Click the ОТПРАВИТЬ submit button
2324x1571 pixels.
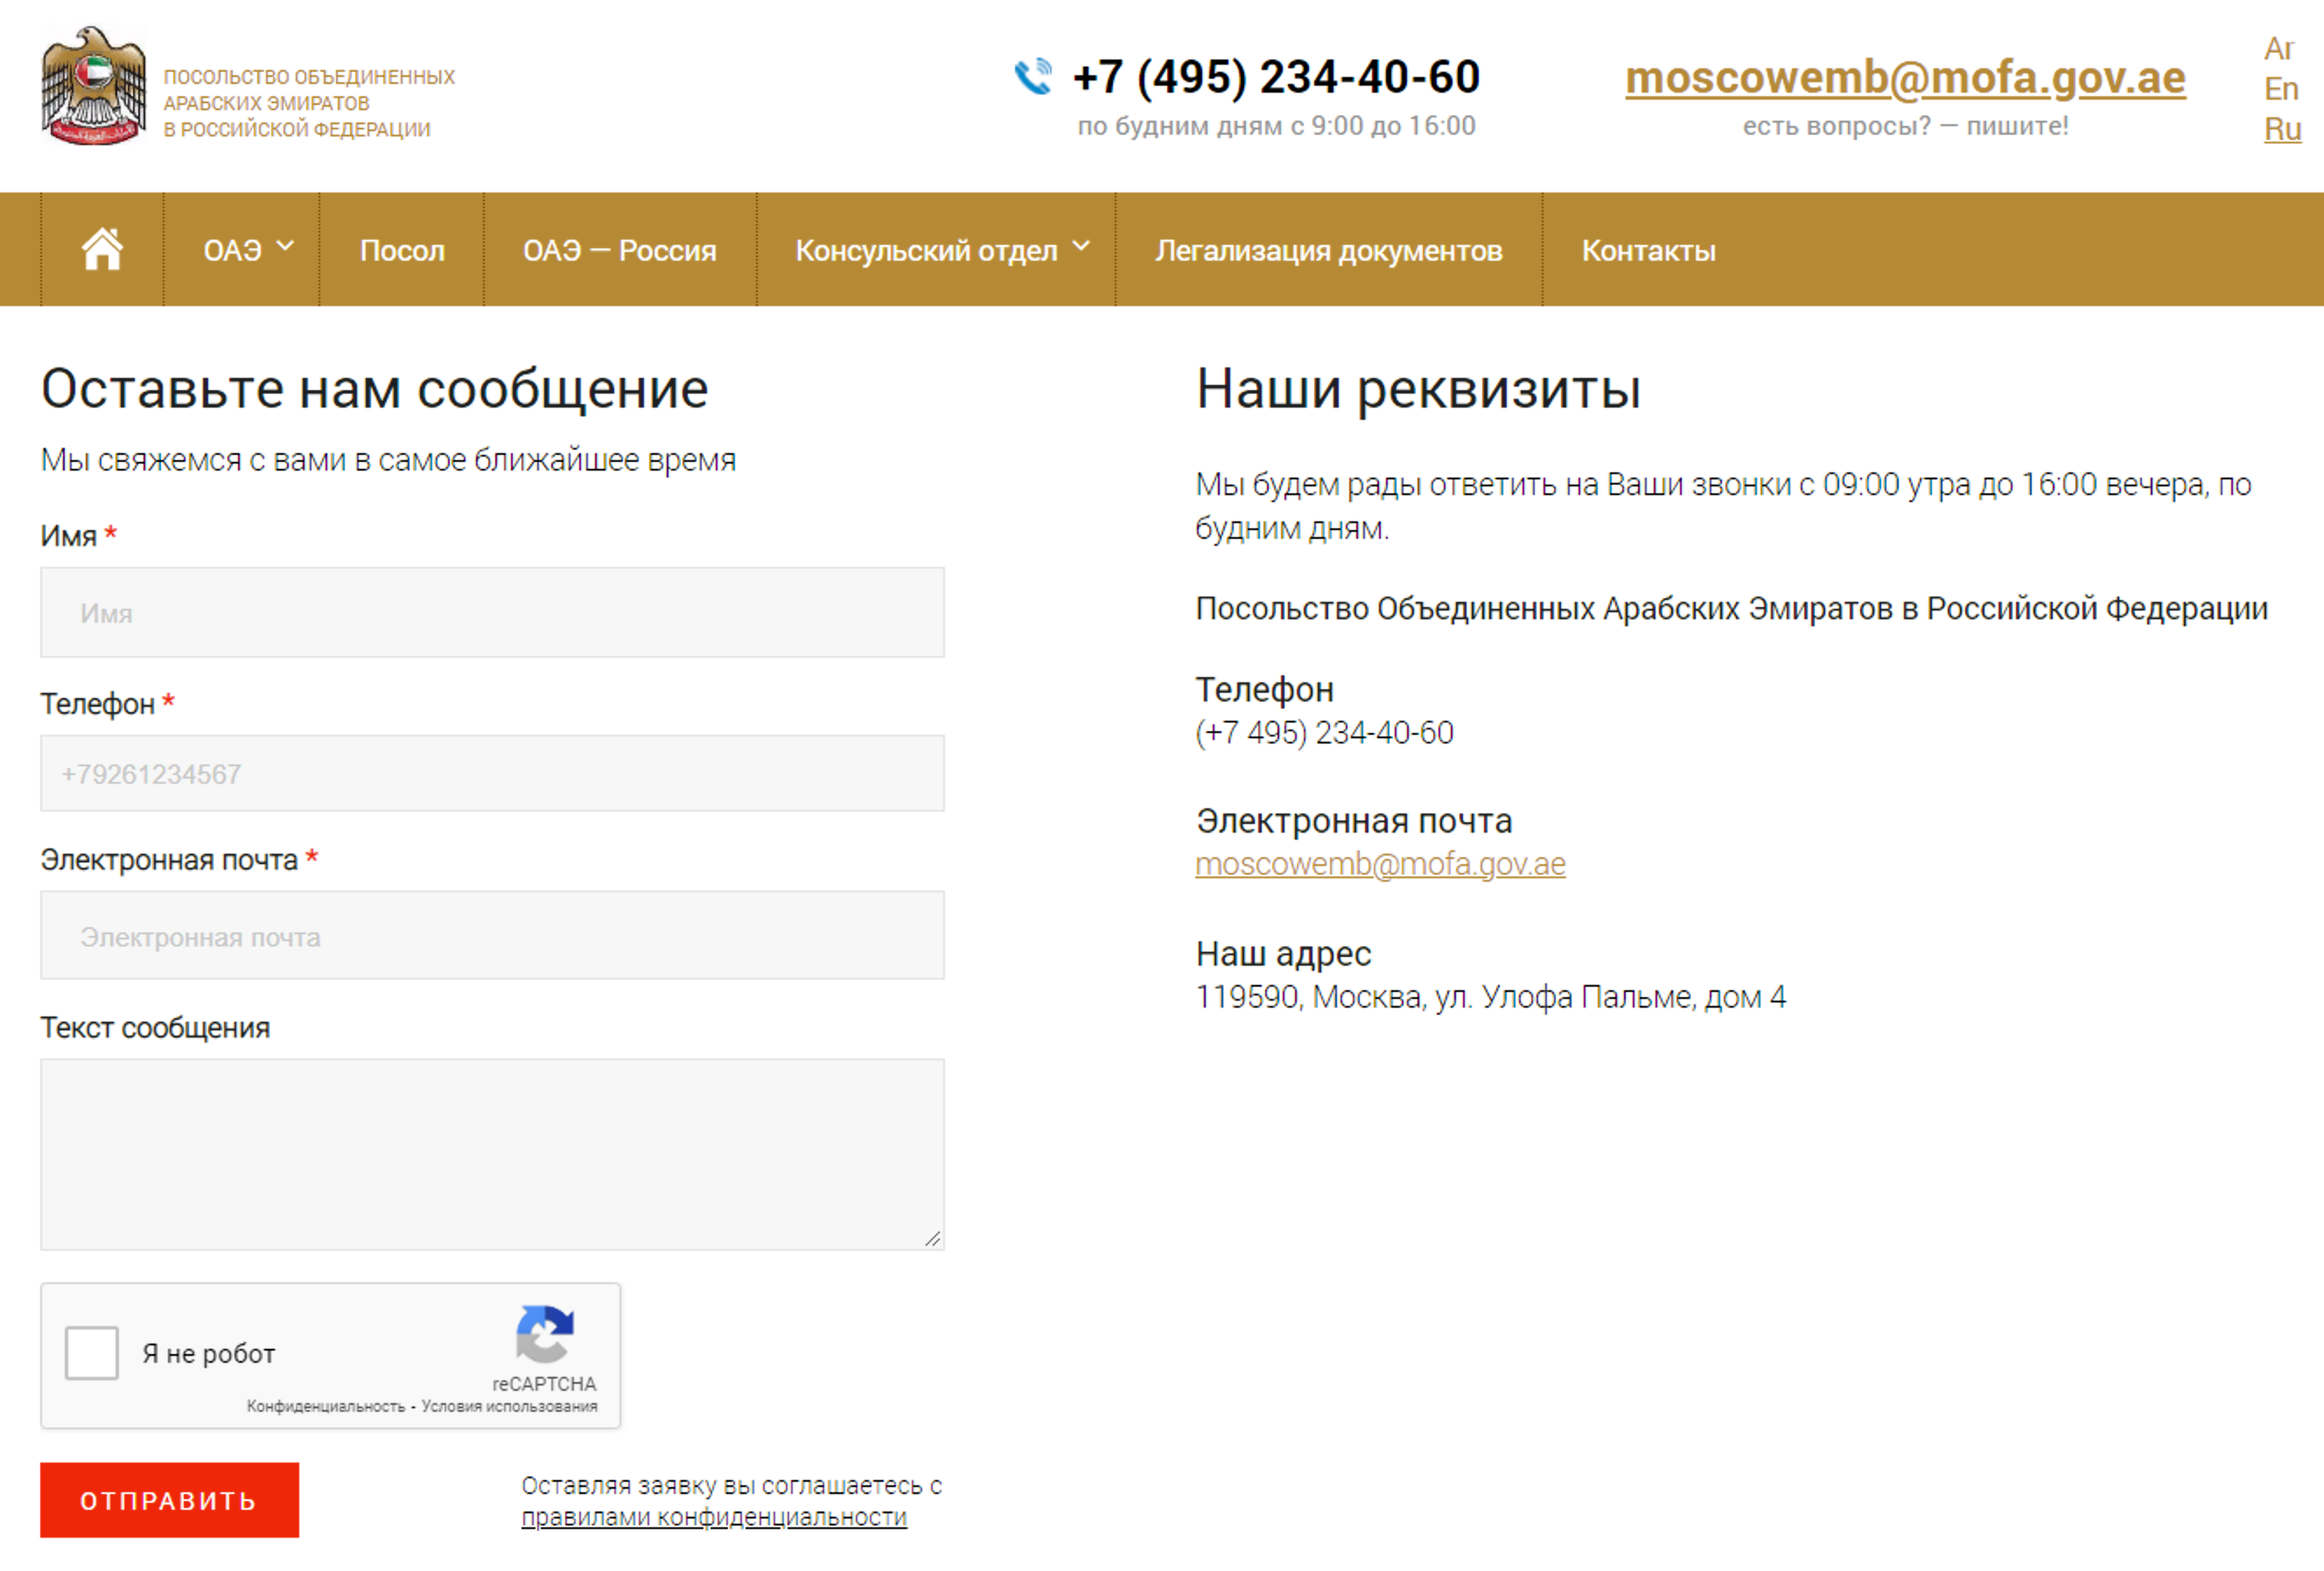pyautogui.click(x=169, y=1499)
